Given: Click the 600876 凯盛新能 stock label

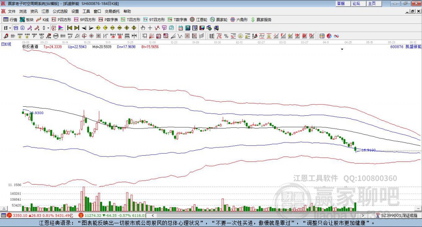Looking at the screenshot, I should [x=406, y=47].
